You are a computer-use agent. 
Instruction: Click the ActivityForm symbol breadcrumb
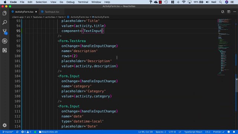pyautogui.click(x=100, y=17)
